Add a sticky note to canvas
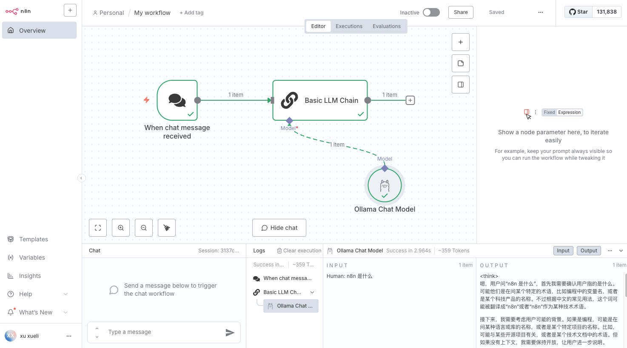 point(461,63)
